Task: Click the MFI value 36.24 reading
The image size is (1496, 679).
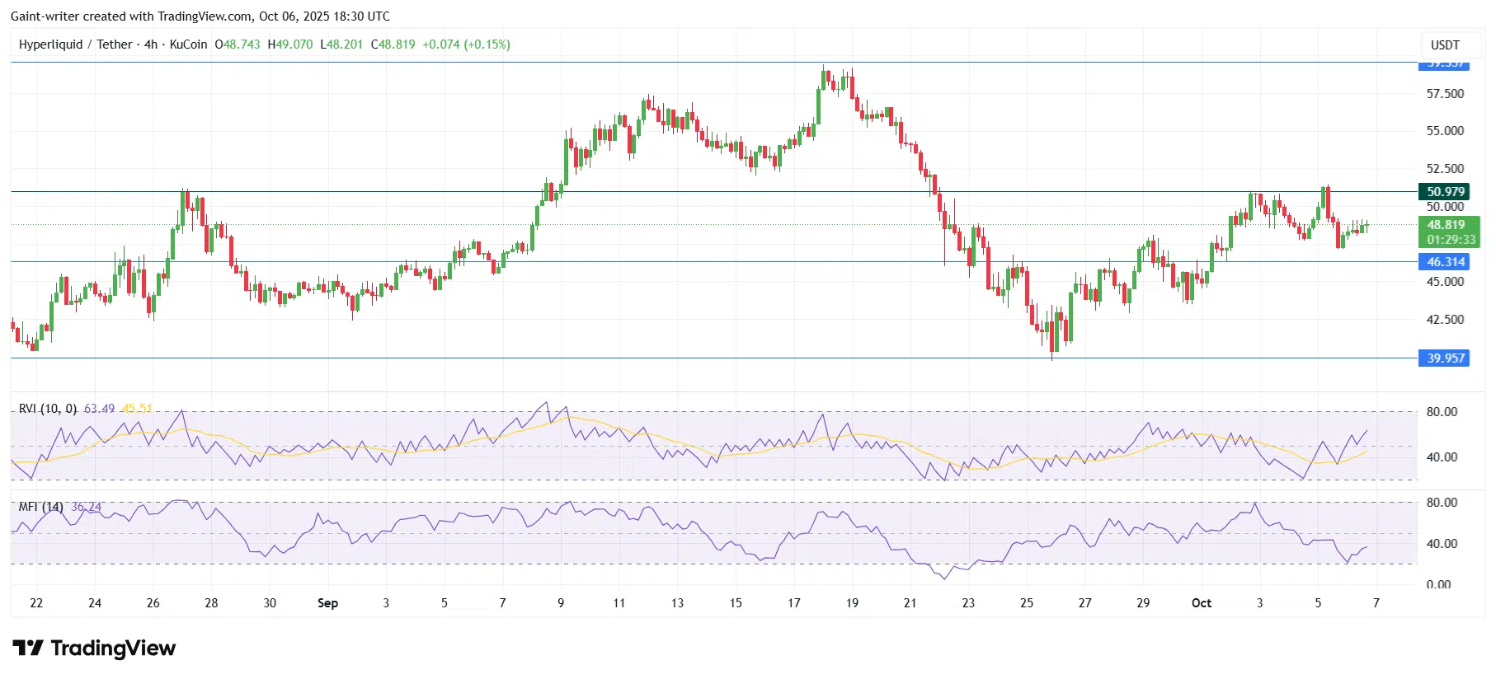Action: [86, 507]
